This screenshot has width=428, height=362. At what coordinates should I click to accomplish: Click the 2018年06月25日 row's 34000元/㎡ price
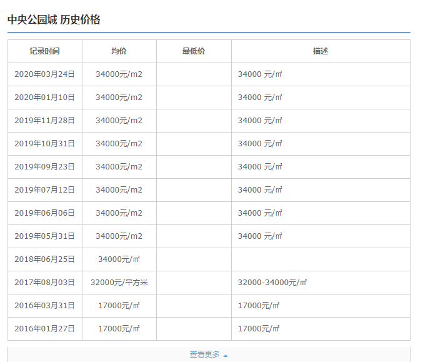tap(119, 259)
